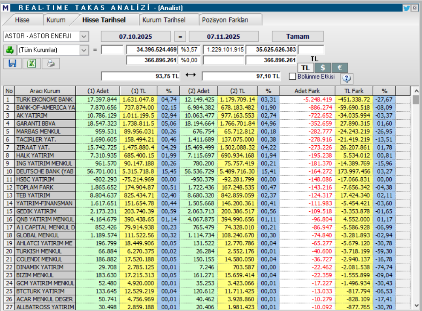Click the 07.10.2025 start date field
Viewport: 422px width, 311px height.
[x=137, y=36]
